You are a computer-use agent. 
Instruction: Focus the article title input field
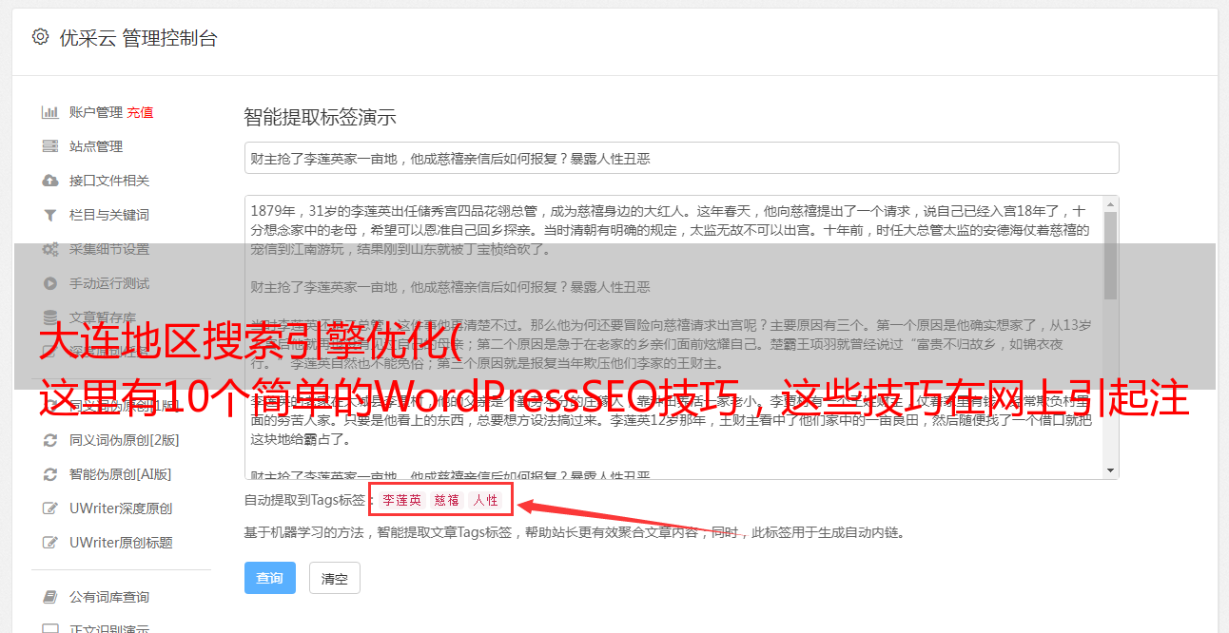681,159
